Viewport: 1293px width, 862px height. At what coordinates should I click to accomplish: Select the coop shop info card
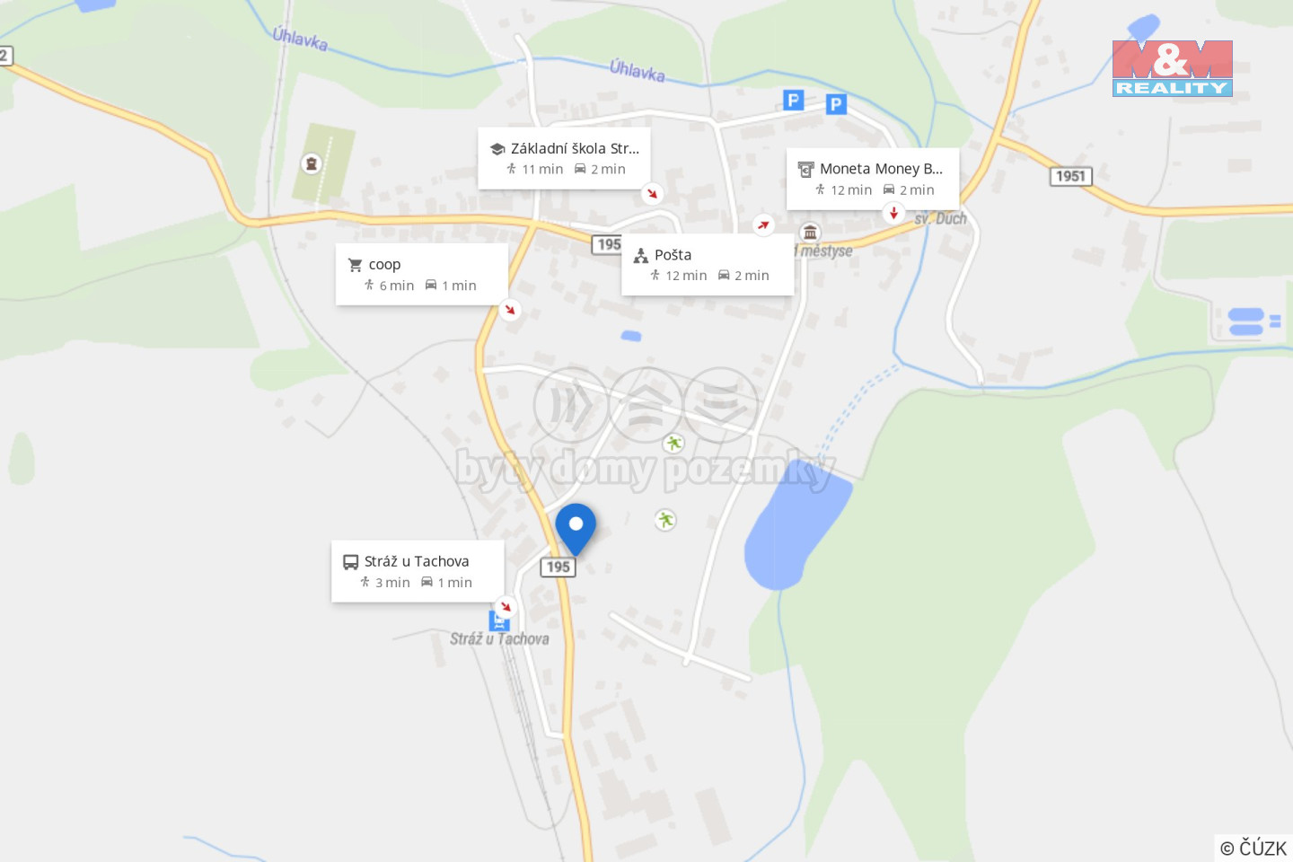click(x=422, y=275)
